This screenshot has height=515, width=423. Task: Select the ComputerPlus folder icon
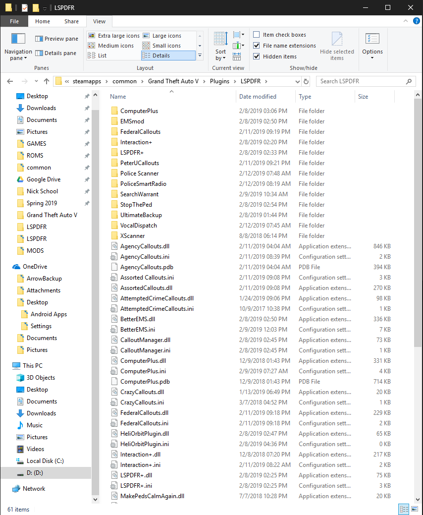tap(114, 111)
